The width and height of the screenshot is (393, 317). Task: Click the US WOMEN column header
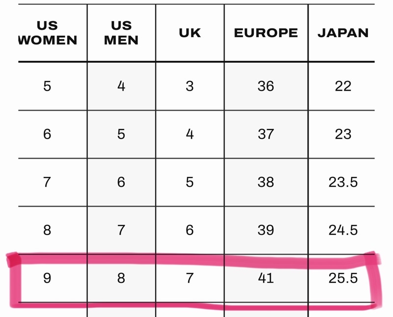48,33
